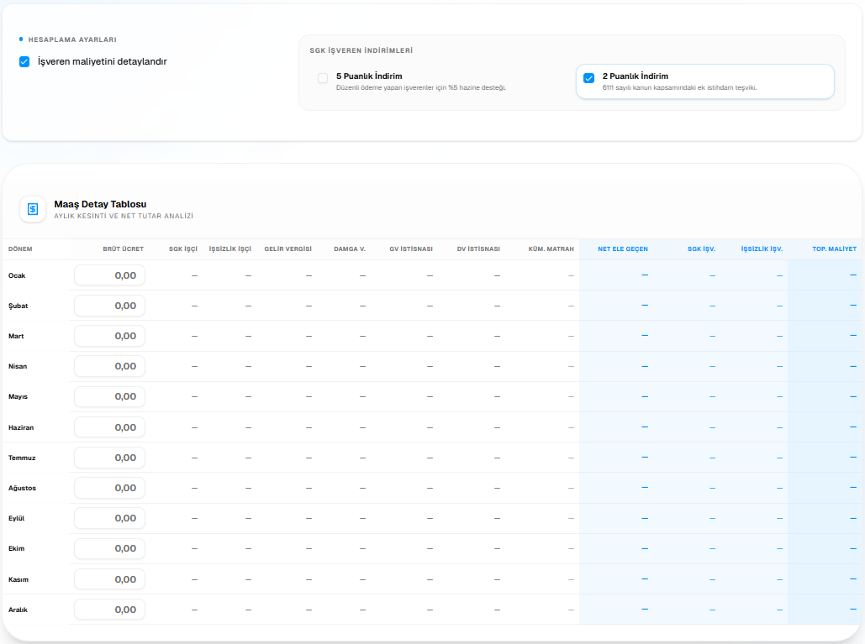Select the Ekim brüt ücret field
This screenshot has height=644, width=865.
(110, 548)
